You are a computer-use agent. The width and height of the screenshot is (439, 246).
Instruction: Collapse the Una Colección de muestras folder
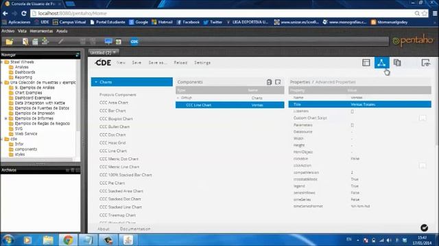coord(1,83)
